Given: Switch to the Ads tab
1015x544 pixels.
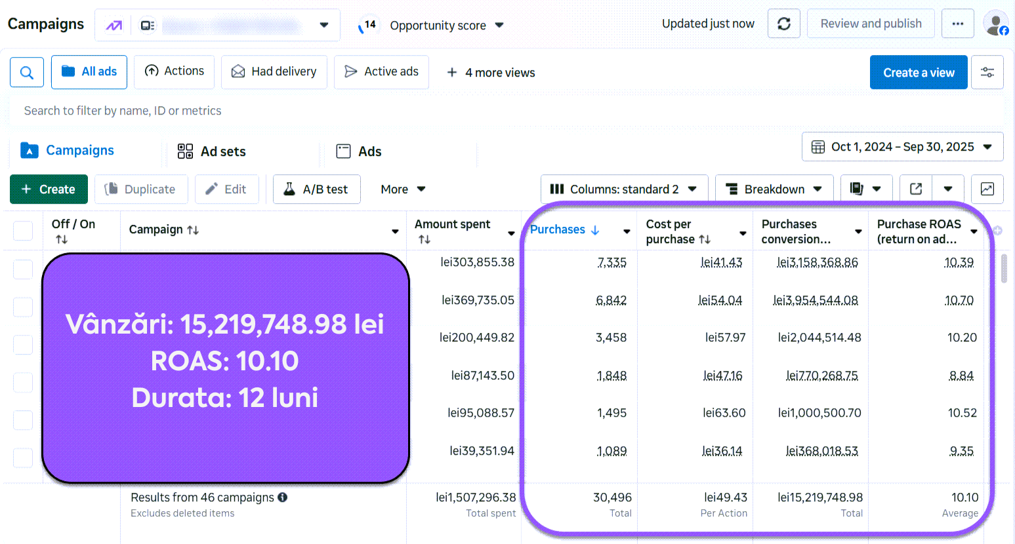Looking at the screenshot, I should (358, 151).
